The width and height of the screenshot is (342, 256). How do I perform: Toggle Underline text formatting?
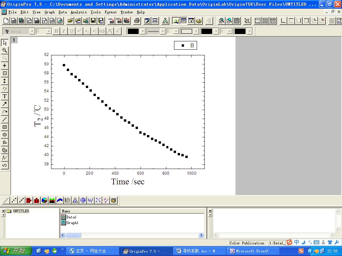(x=71, y=31)
